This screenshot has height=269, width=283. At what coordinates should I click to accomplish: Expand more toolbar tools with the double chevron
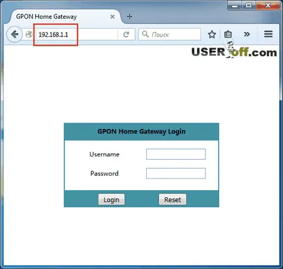246,34
